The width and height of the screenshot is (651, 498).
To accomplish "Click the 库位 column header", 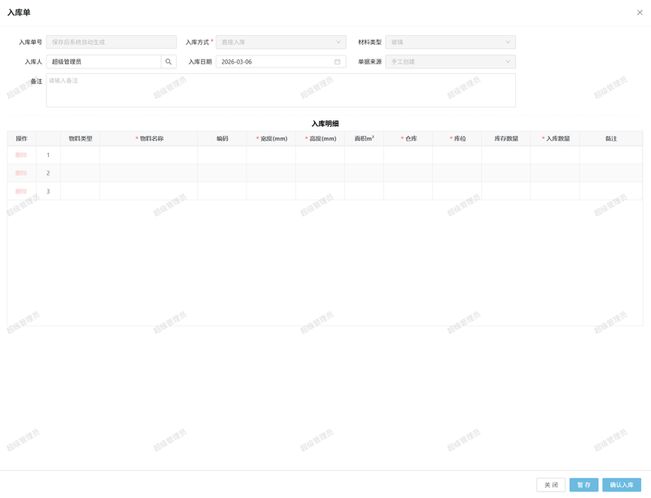I will pyautogui.click(x=457, y=138).
